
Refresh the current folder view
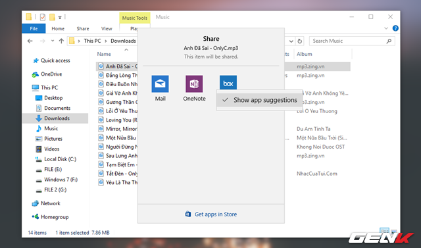(x=300, y=41)
